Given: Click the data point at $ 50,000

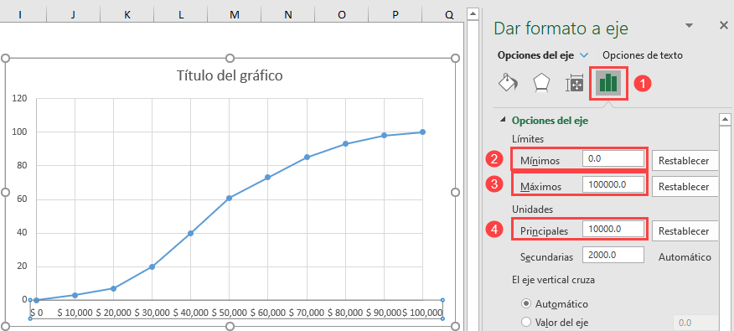Looking at the screenshot, I should 230,198.
